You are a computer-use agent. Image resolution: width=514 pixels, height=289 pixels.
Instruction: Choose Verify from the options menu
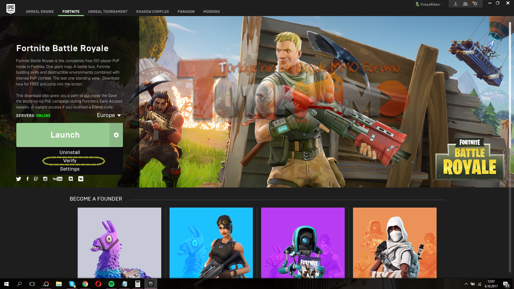70,161
